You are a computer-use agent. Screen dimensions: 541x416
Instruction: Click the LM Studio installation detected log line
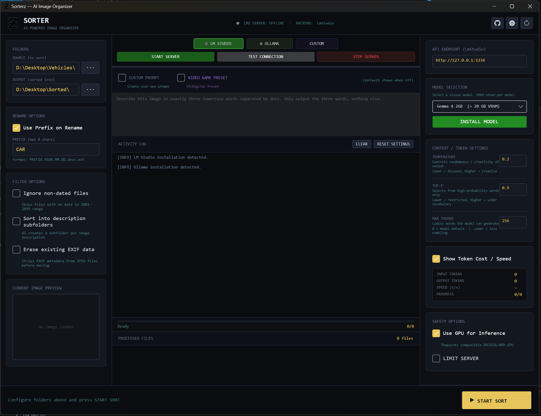(x=162, y=158)
